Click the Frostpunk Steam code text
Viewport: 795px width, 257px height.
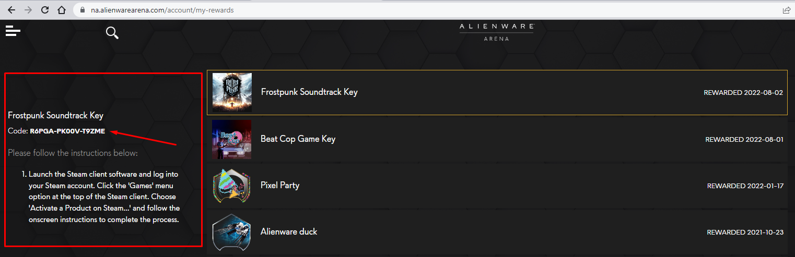tap(67, 131)
